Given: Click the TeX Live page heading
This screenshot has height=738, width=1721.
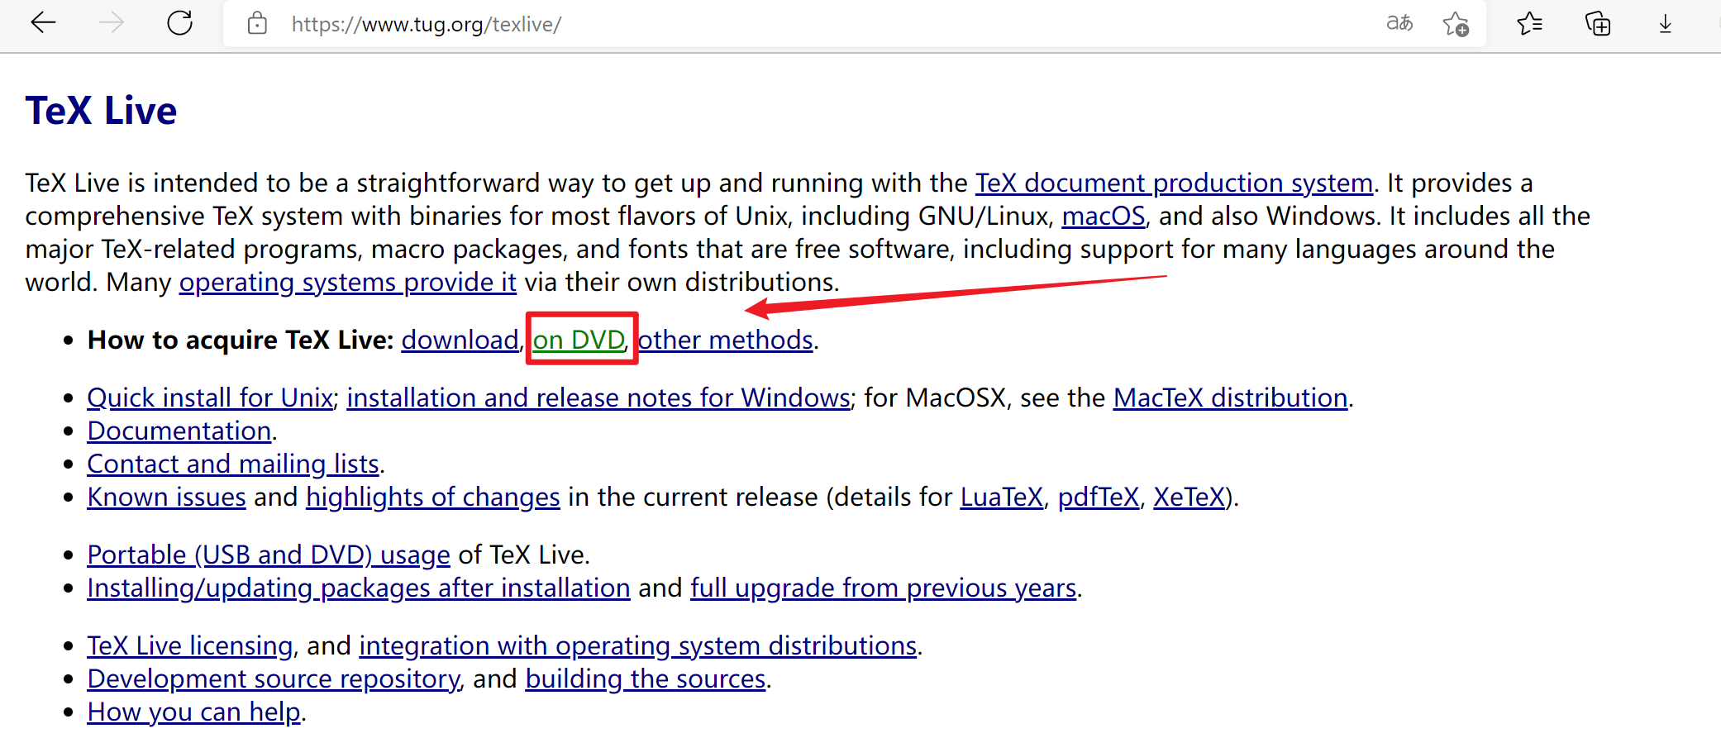Looking at the screenshot, I should [101, 111].
